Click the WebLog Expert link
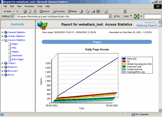This screenshot has height=117, width=162. pyautogui.click(x=147, y=25)
